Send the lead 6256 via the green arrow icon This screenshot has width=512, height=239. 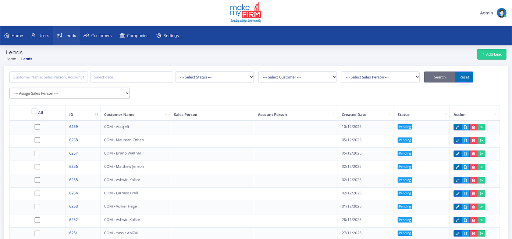481,167
